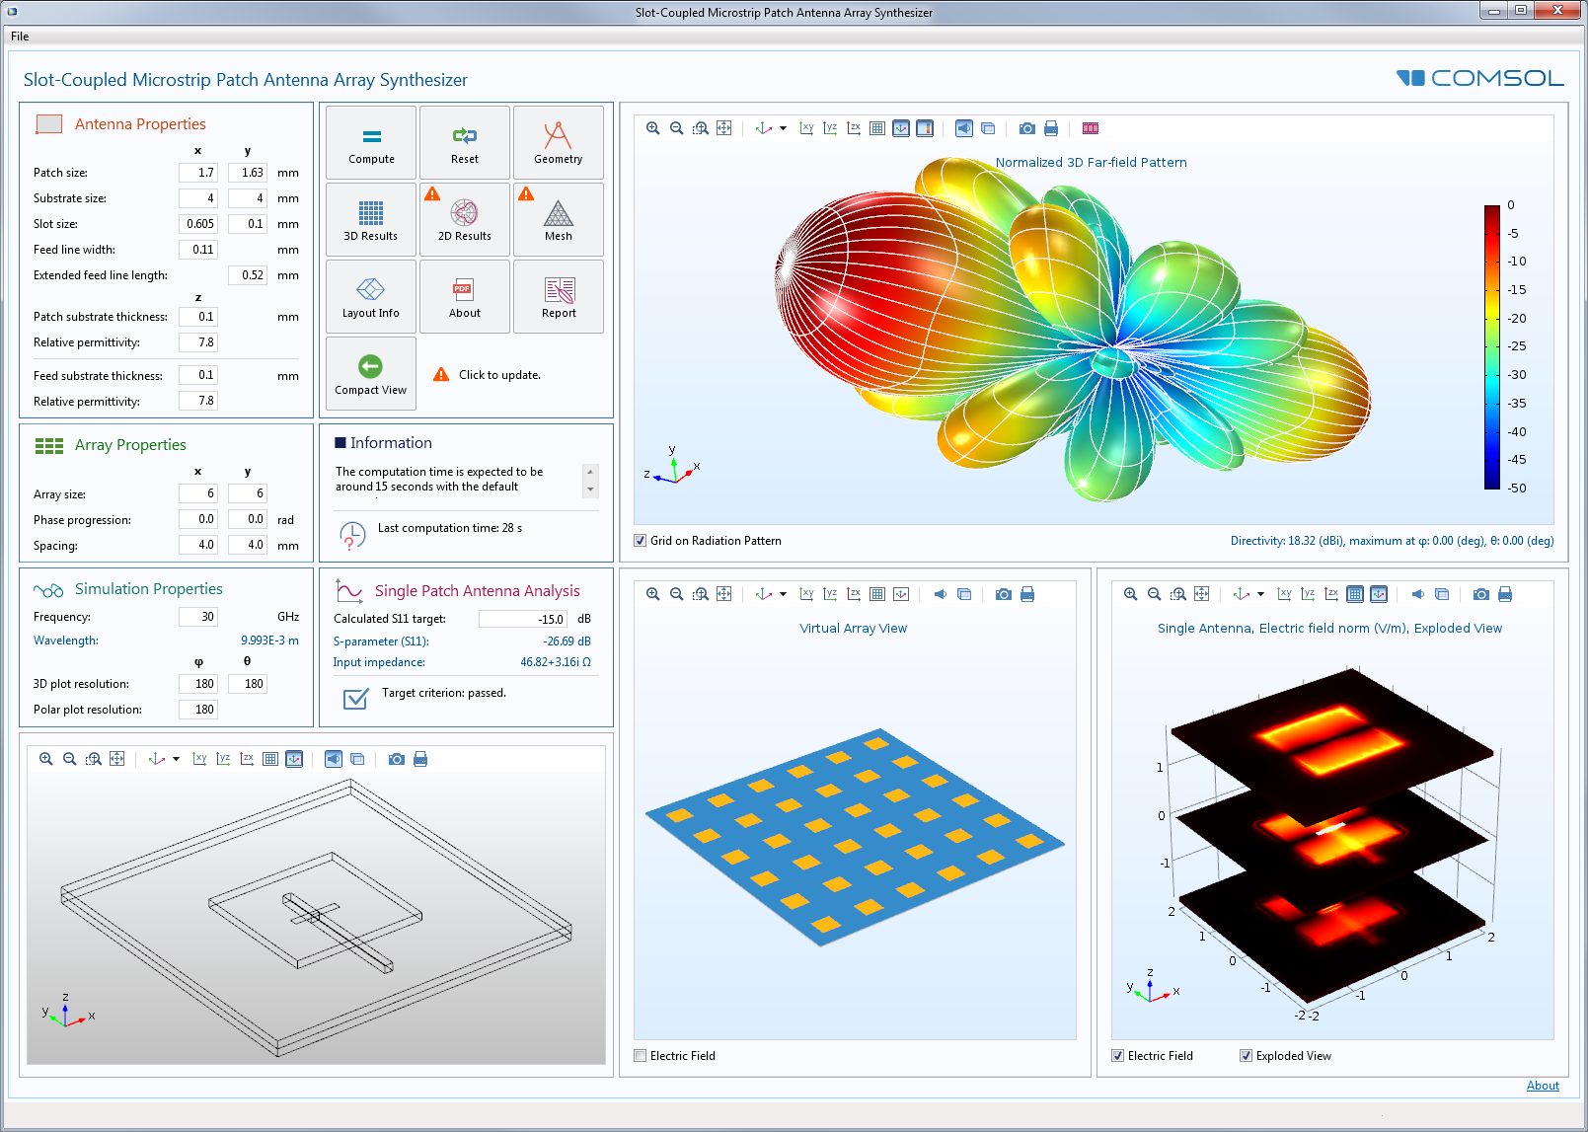Switch far-field plot to XY view
1588x1132 pixels.
[x=806, y=128]
